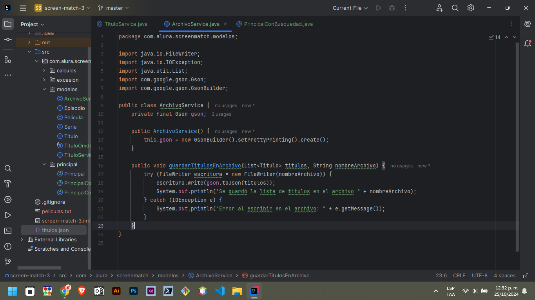
Task: Click the Project panel horizontal scrollbar
Action: click(38, 268)
